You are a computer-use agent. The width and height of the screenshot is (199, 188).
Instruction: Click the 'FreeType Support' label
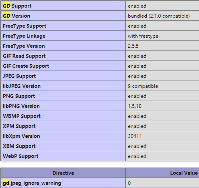25,26
